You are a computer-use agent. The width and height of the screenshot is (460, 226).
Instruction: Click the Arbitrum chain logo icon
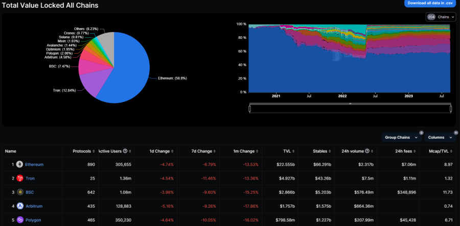19,206
